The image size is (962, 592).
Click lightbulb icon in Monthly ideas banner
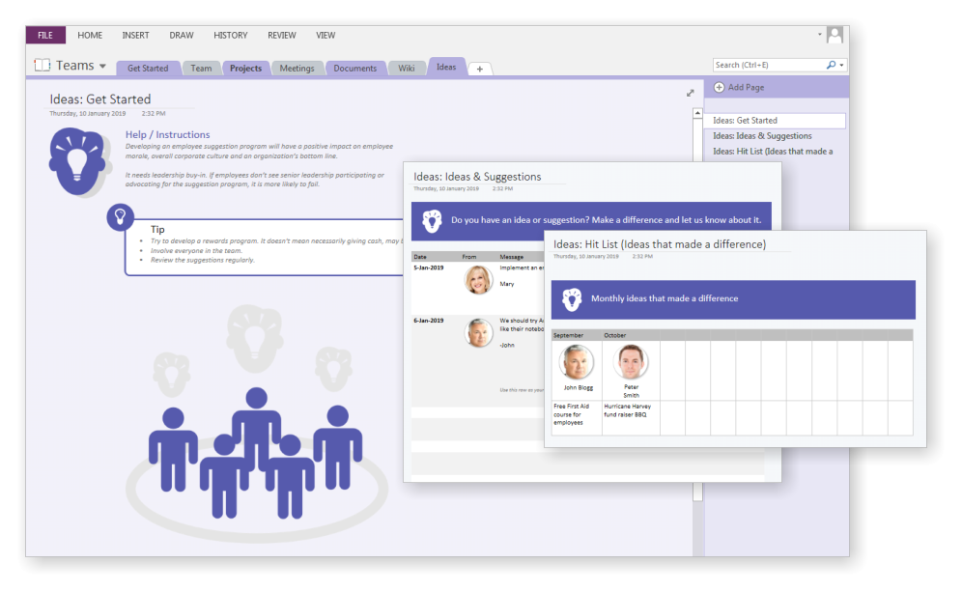pos(572,299)
